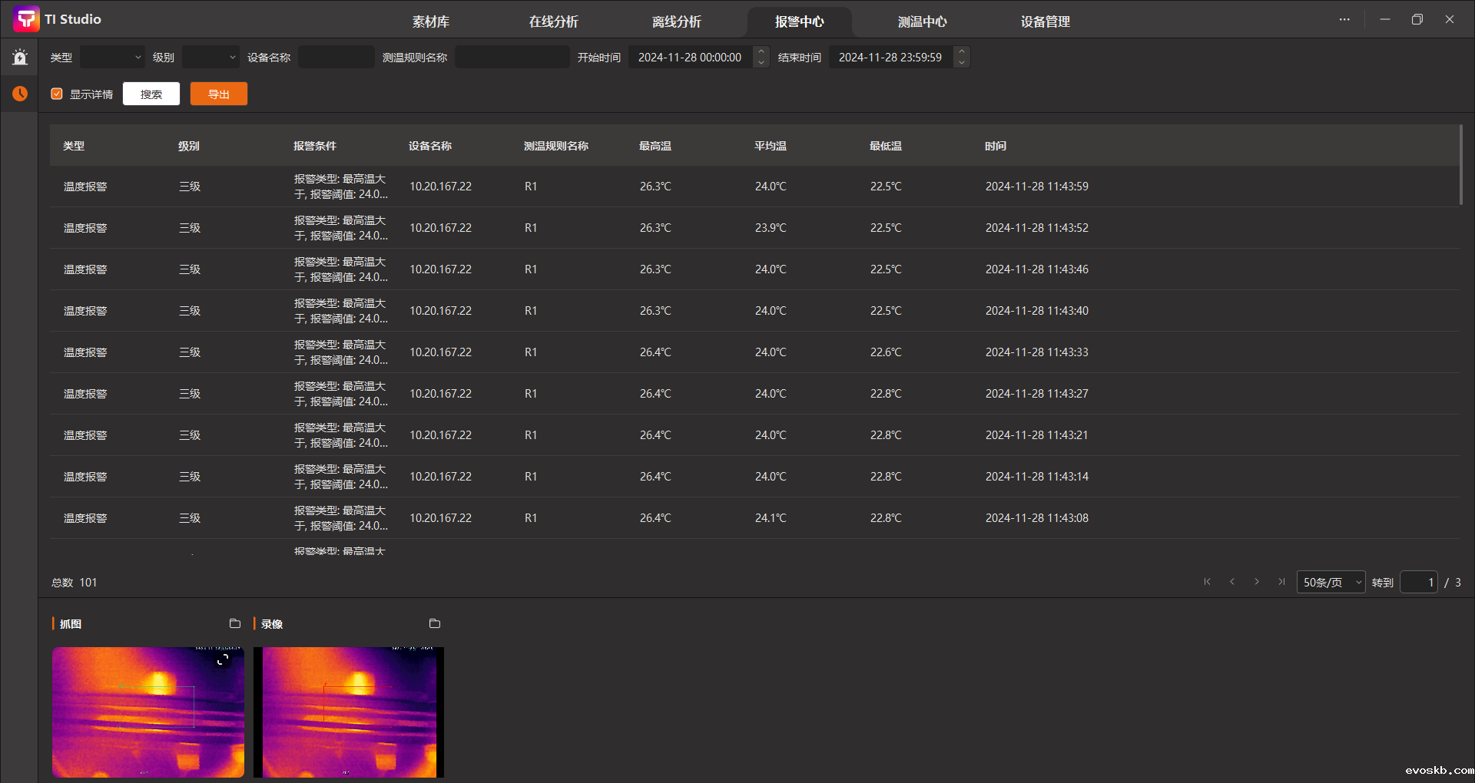Open the alarm list sidebar icon

click(20, 57)
